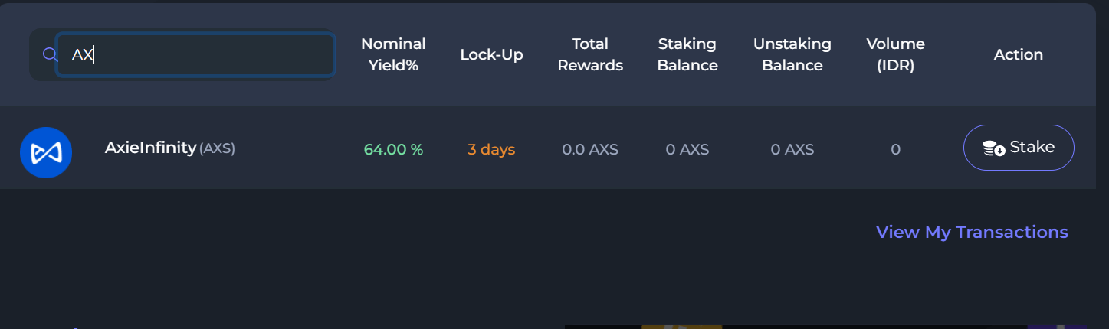The width and height of the screenshot is (1109, 329).
Task: Click the coins icon inside Stake button
Action: click(993, 148)
